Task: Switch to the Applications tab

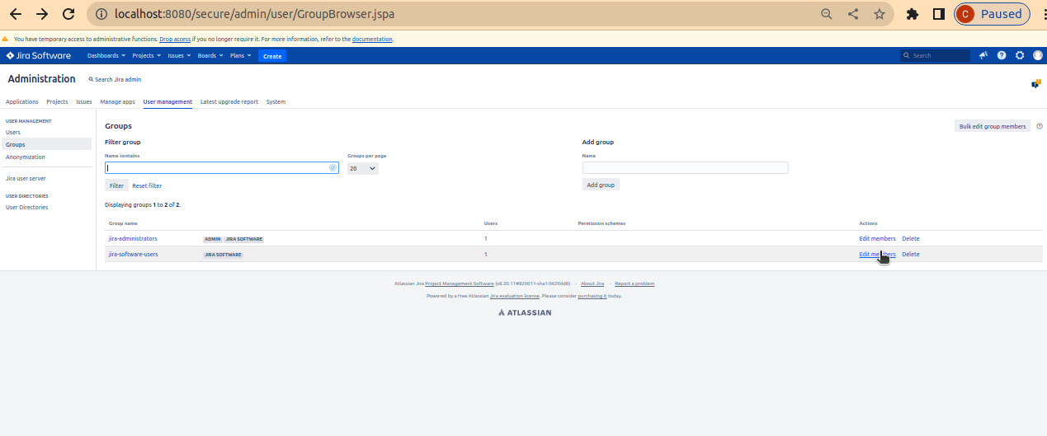Action: click(x=22, y=102)
